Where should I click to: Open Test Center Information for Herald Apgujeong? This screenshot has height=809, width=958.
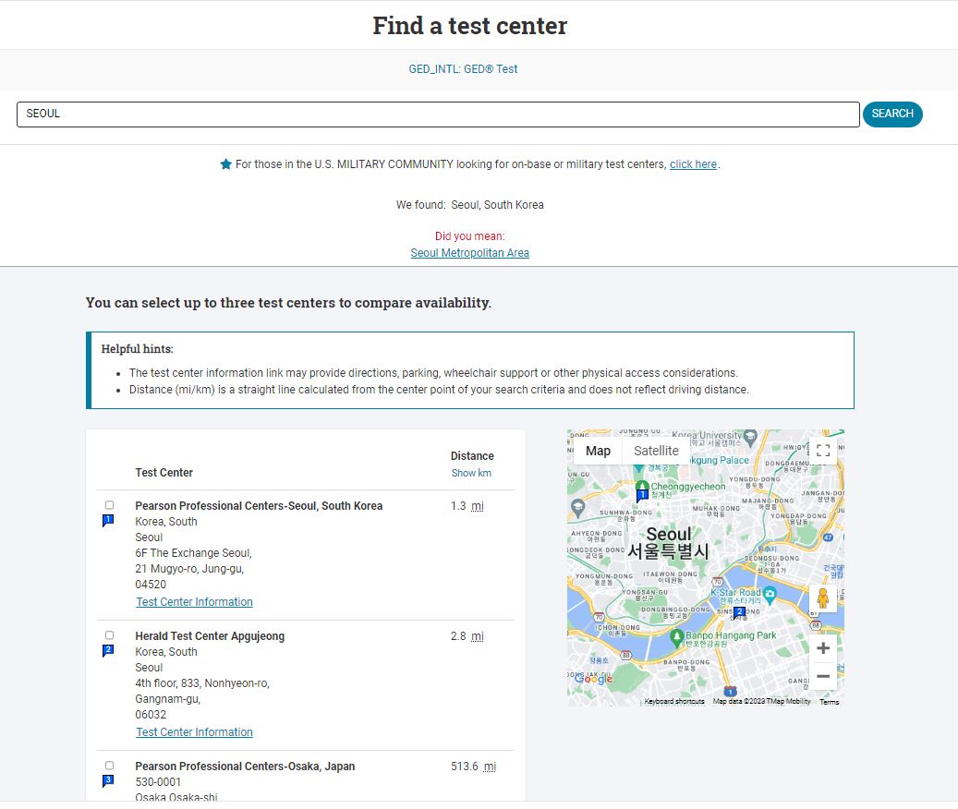pyautogui.click(x=194, y=732)
